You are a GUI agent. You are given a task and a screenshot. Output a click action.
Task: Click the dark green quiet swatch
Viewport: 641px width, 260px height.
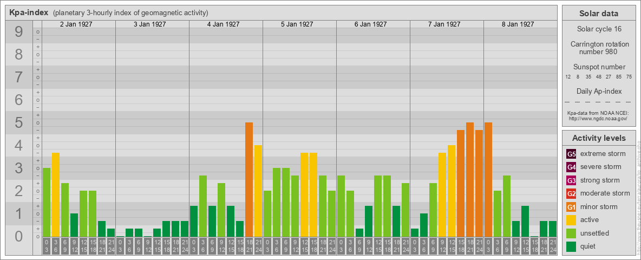point(571,246)
